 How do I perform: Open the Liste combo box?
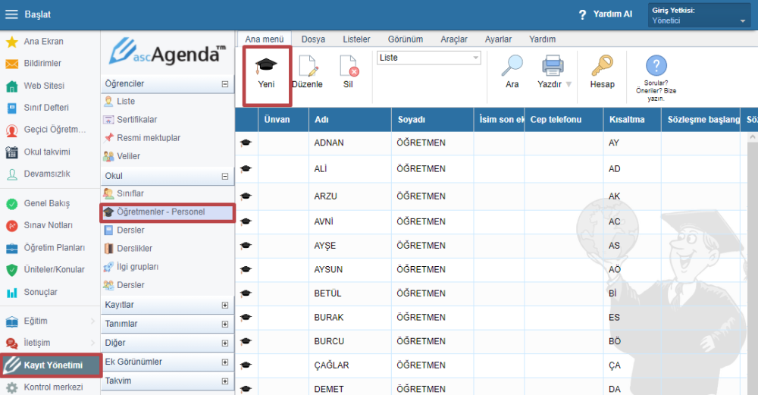(x=429, y=58)
